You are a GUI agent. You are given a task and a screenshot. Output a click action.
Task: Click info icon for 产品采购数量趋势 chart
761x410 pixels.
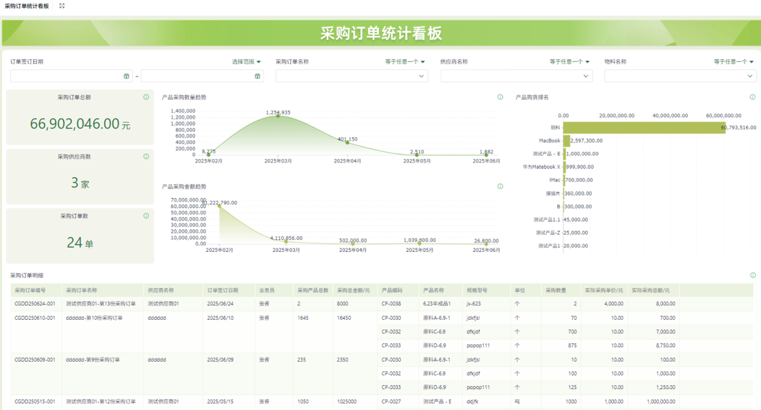(500, 97)
